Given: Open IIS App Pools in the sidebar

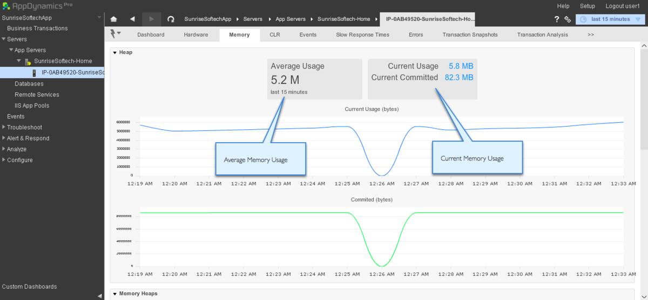Looking at the screenshot, I should (32, 106).
